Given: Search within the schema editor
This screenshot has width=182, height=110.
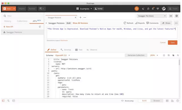Looking at the screenshot, I should 178,55.
